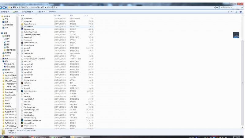
Task: Click Warcraft III breadcrumb segment
Action: [51, 7]
